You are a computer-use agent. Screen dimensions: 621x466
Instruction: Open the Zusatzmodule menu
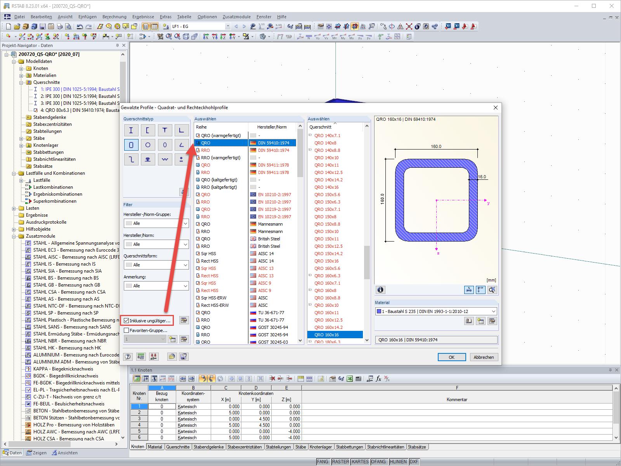(237, 17)
